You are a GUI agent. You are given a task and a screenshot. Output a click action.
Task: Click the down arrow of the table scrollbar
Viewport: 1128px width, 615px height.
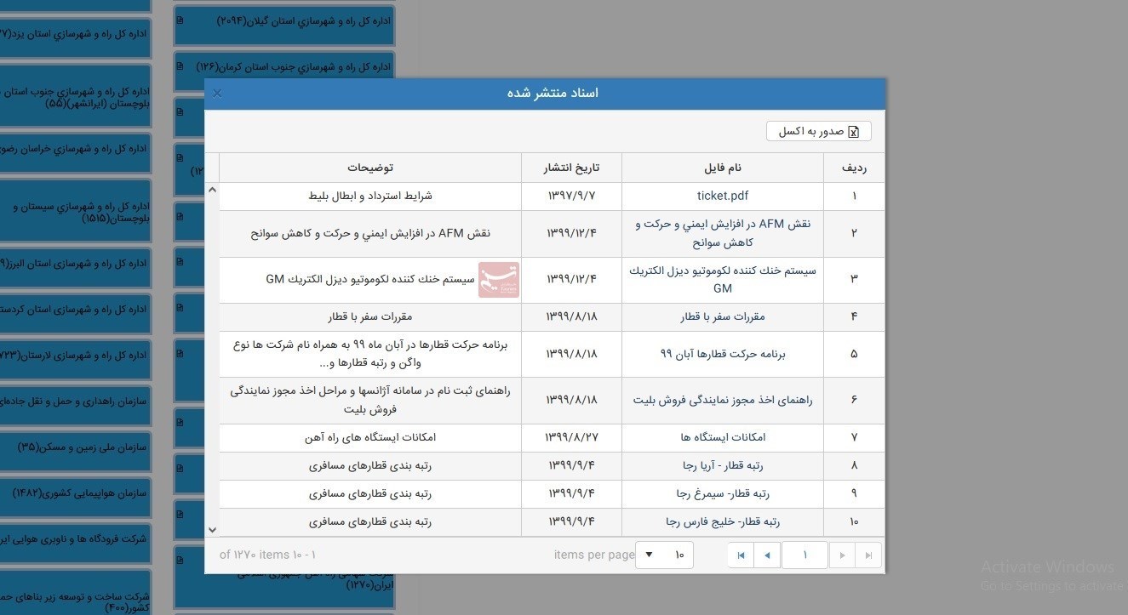pyautogui.click(x=212, y=528)
